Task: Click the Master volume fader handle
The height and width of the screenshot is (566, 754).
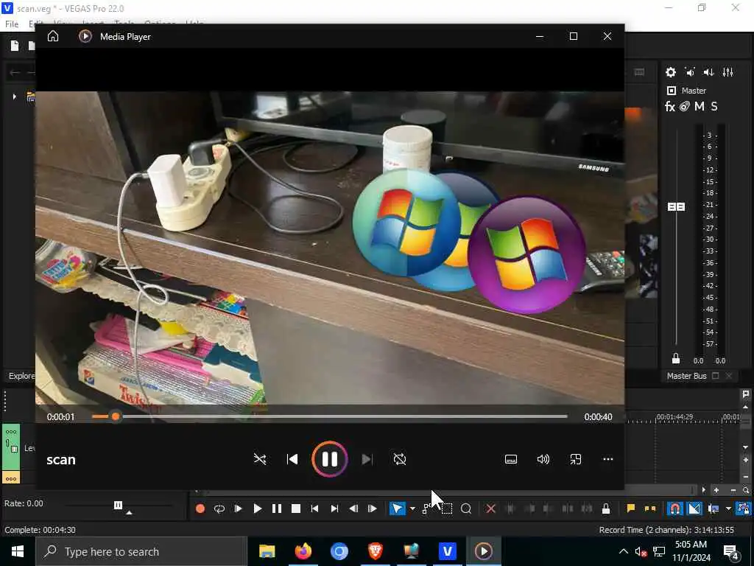Action: (x=676, y=206)
